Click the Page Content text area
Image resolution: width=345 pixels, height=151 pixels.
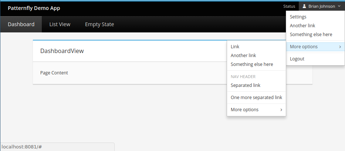click(54, 73)
